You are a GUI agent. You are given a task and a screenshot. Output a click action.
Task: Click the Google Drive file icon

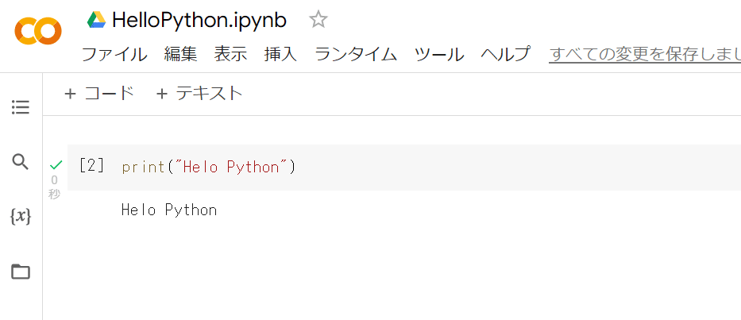(x=97, y=20)
